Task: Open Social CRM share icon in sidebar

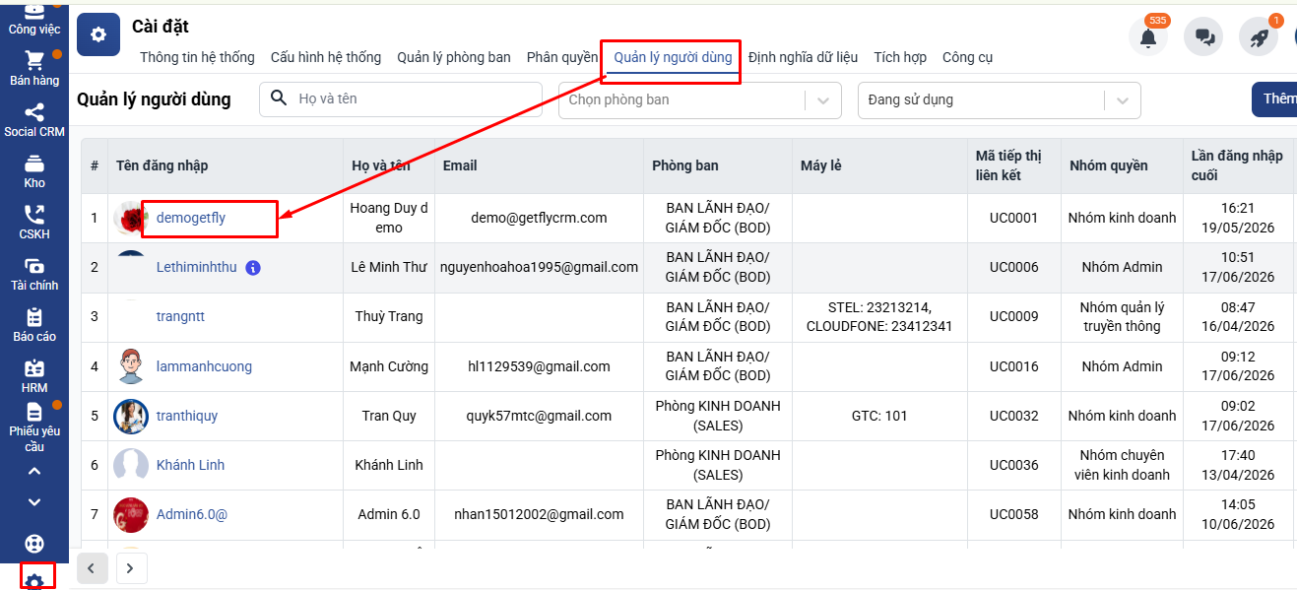Action: click(34, 112)
